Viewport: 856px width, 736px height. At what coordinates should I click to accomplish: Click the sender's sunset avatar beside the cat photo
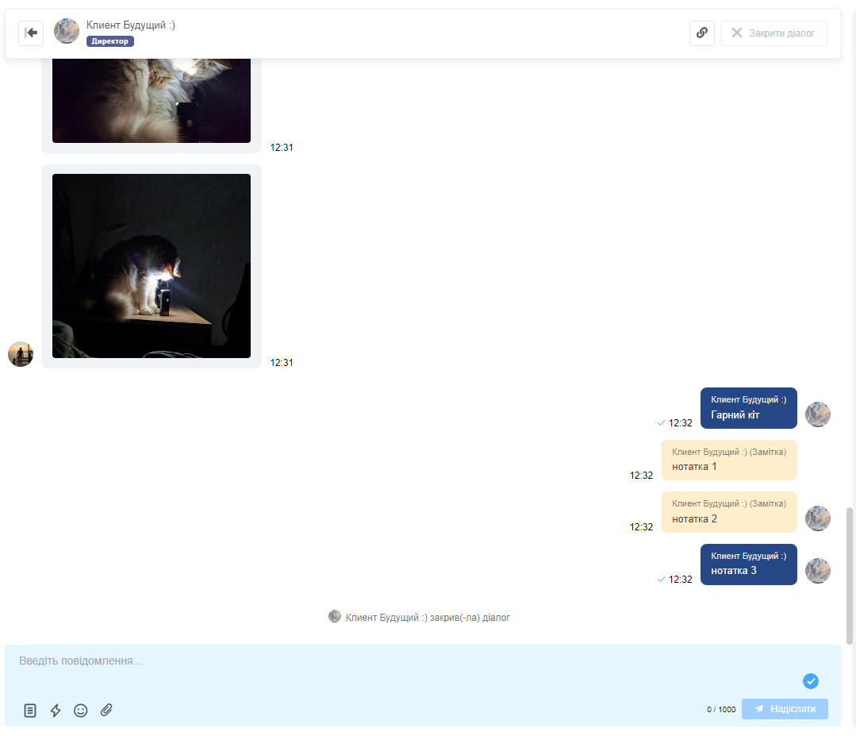(21, 354)
